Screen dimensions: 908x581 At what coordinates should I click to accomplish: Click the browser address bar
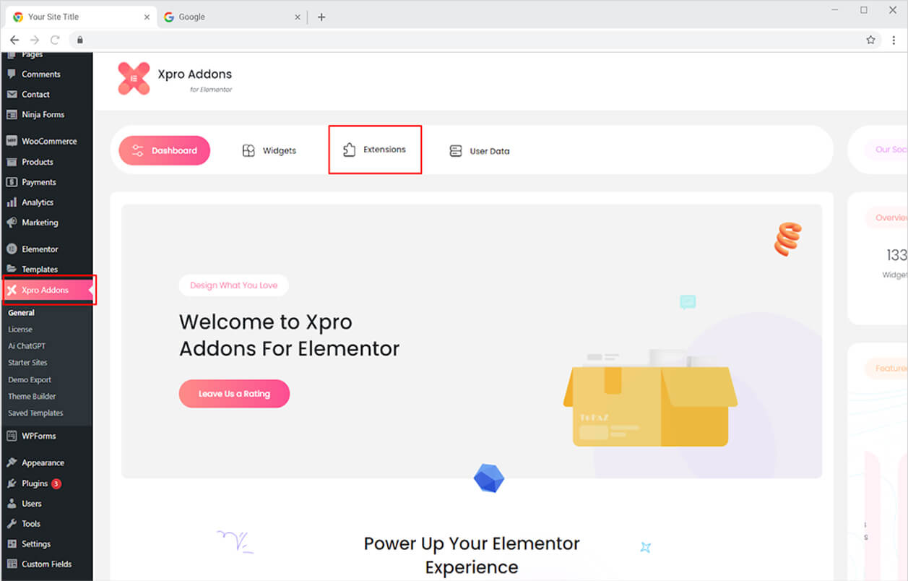[x=470, y=40]
